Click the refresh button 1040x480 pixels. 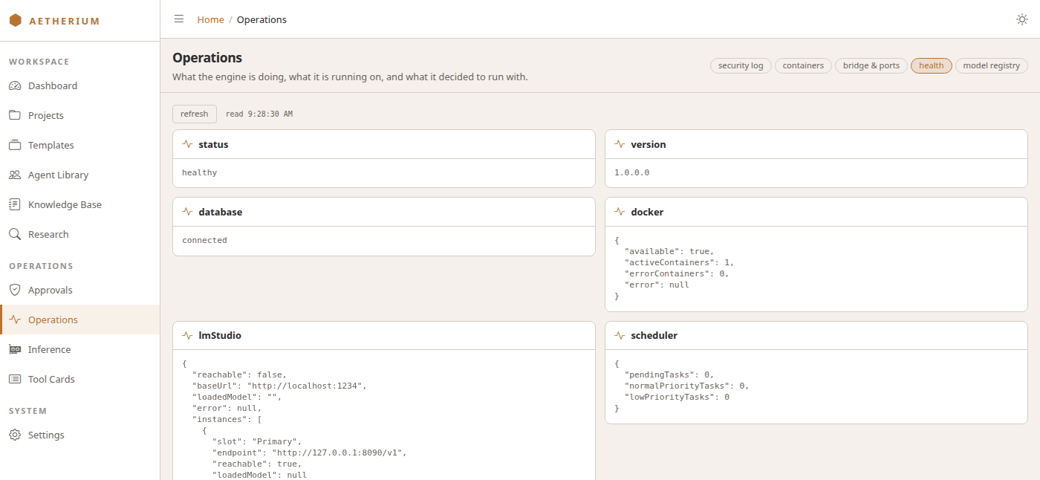tap(195, 114)
